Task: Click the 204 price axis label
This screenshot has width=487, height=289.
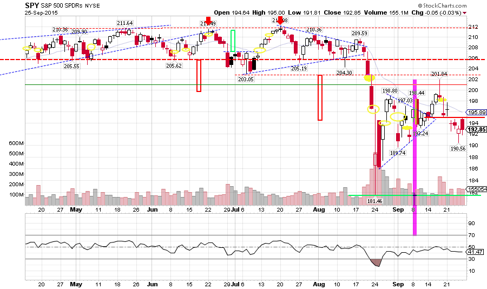Action: [473, 68]
